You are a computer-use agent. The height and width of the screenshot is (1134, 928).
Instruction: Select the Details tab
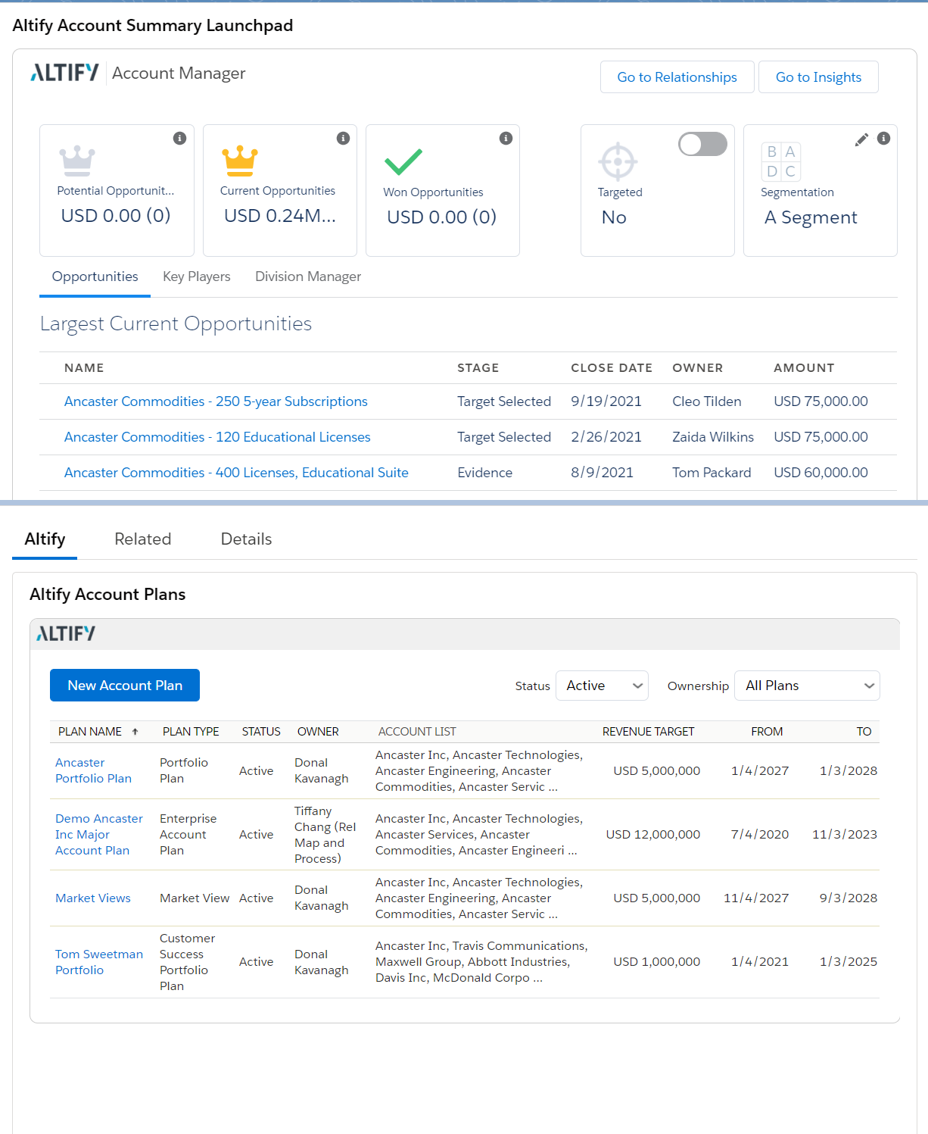[x=246, y=539]
